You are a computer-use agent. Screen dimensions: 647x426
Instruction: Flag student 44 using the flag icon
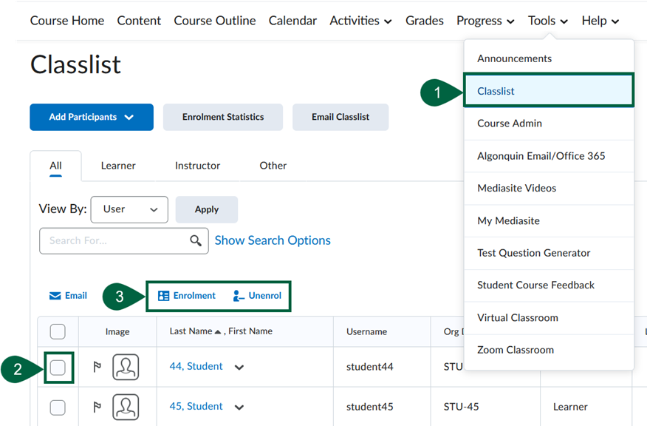click(97, 366)
